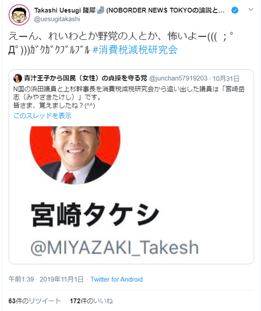Open the quoted tweet date 10月31日
Image resolution: width=261 pixels, height=311 pixels.
point(226,78)
